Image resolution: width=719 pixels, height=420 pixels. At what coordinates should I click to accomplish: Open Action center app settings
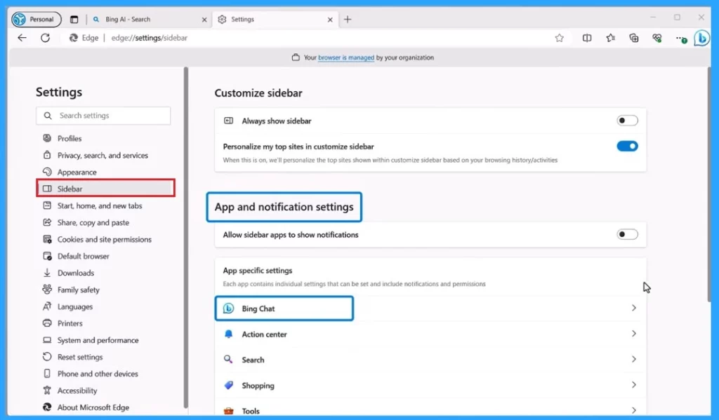click(430, 334)
